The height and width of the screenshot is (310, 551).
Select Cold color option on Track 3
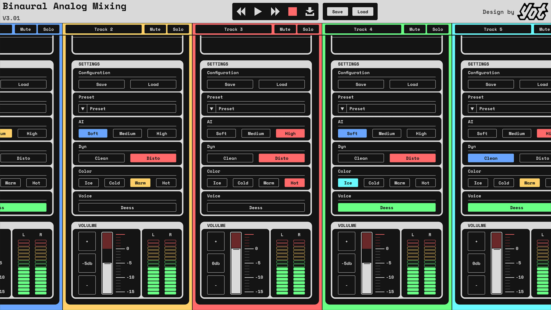pyautogui.click(x=243, y=183)
